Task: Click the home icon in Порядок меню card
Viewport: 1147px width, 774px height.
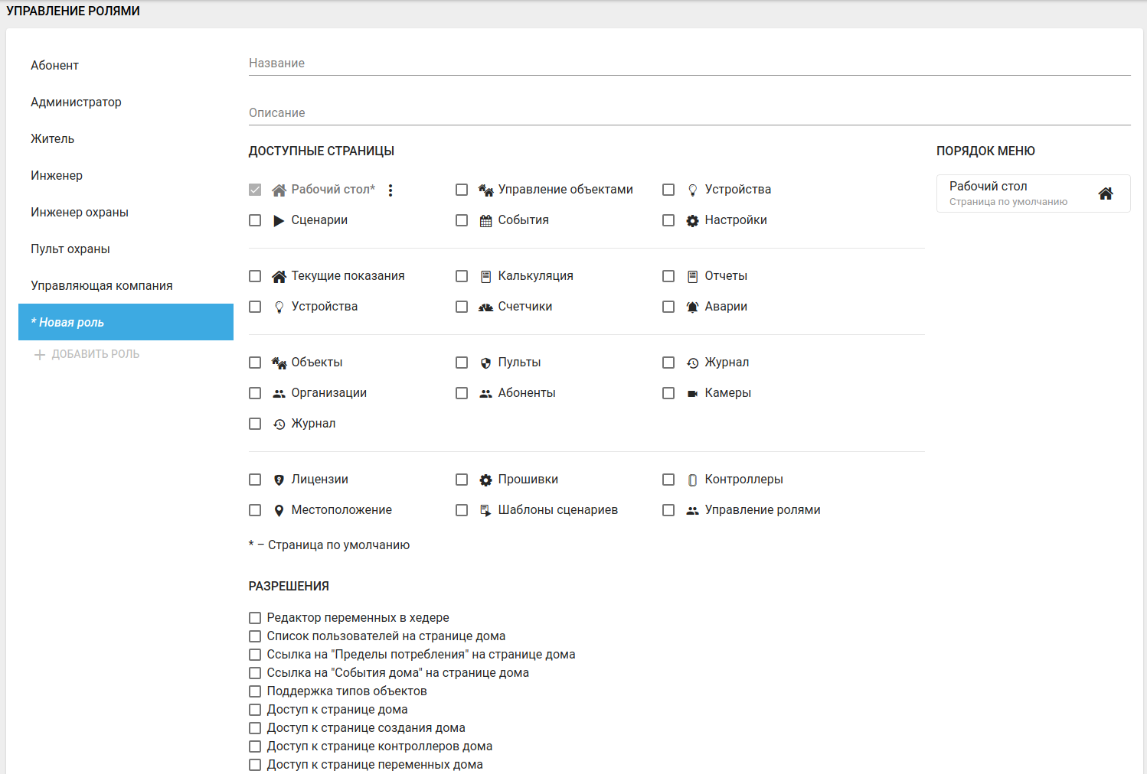Action: (1105, 193)
